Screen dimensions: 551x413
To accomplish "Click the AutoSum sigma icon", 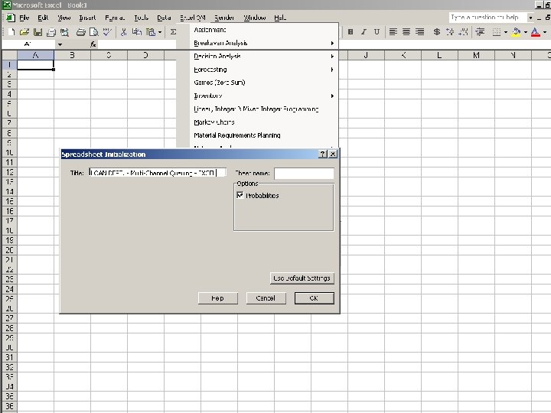I will pos(173,32).
